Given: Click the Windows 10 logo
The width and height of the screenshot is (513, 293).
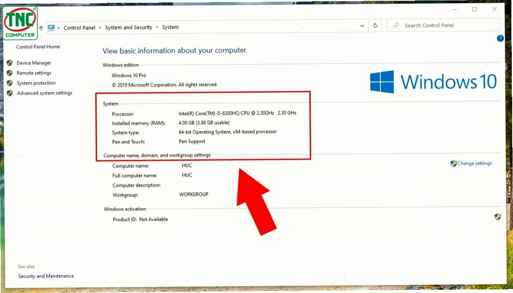Looking at the screenshot, I should click(433, 82).
